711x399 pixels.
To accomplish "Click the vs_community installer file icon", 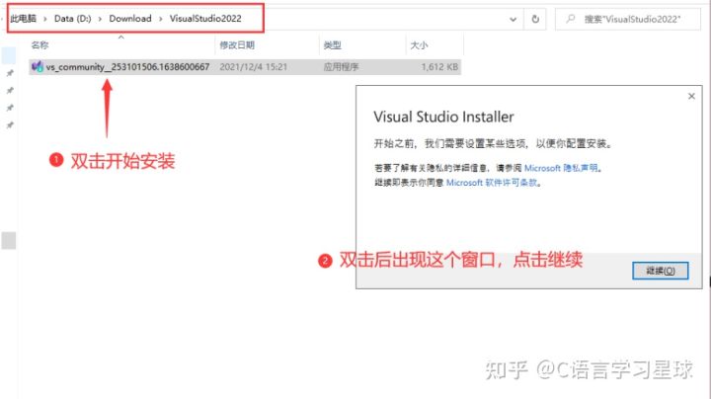I will 38,67.
